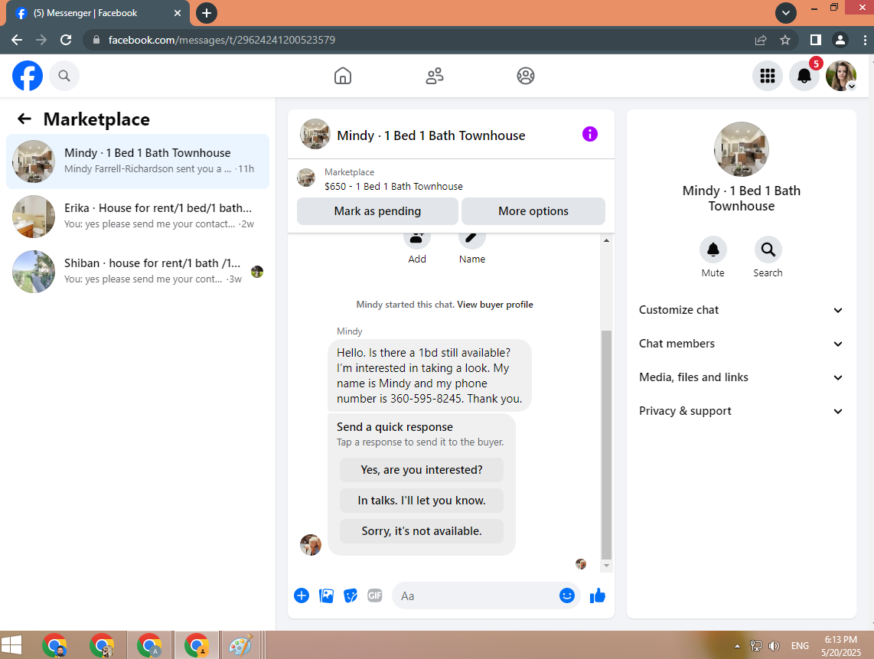
Task: Send quick reply Yes, are you interested?
Action: pyautogui.click(x=422, y=470)
